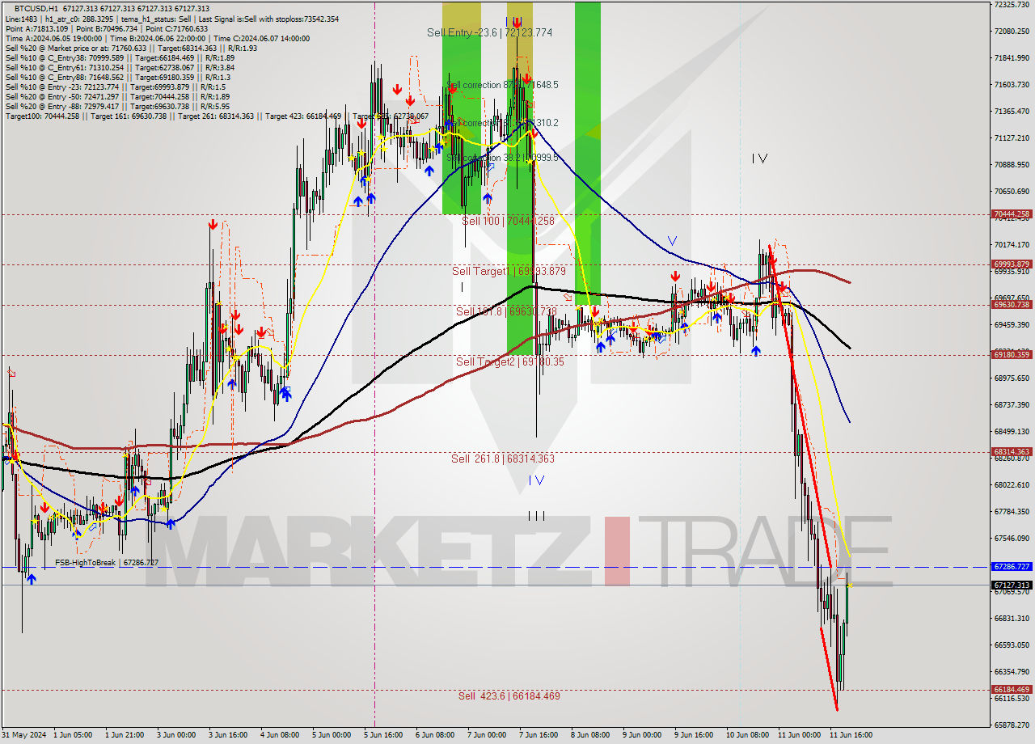Click the 'Sell Entry -23.6 | 72123.774' label
Screen dimensions: 1035x744
pos(489,32)
